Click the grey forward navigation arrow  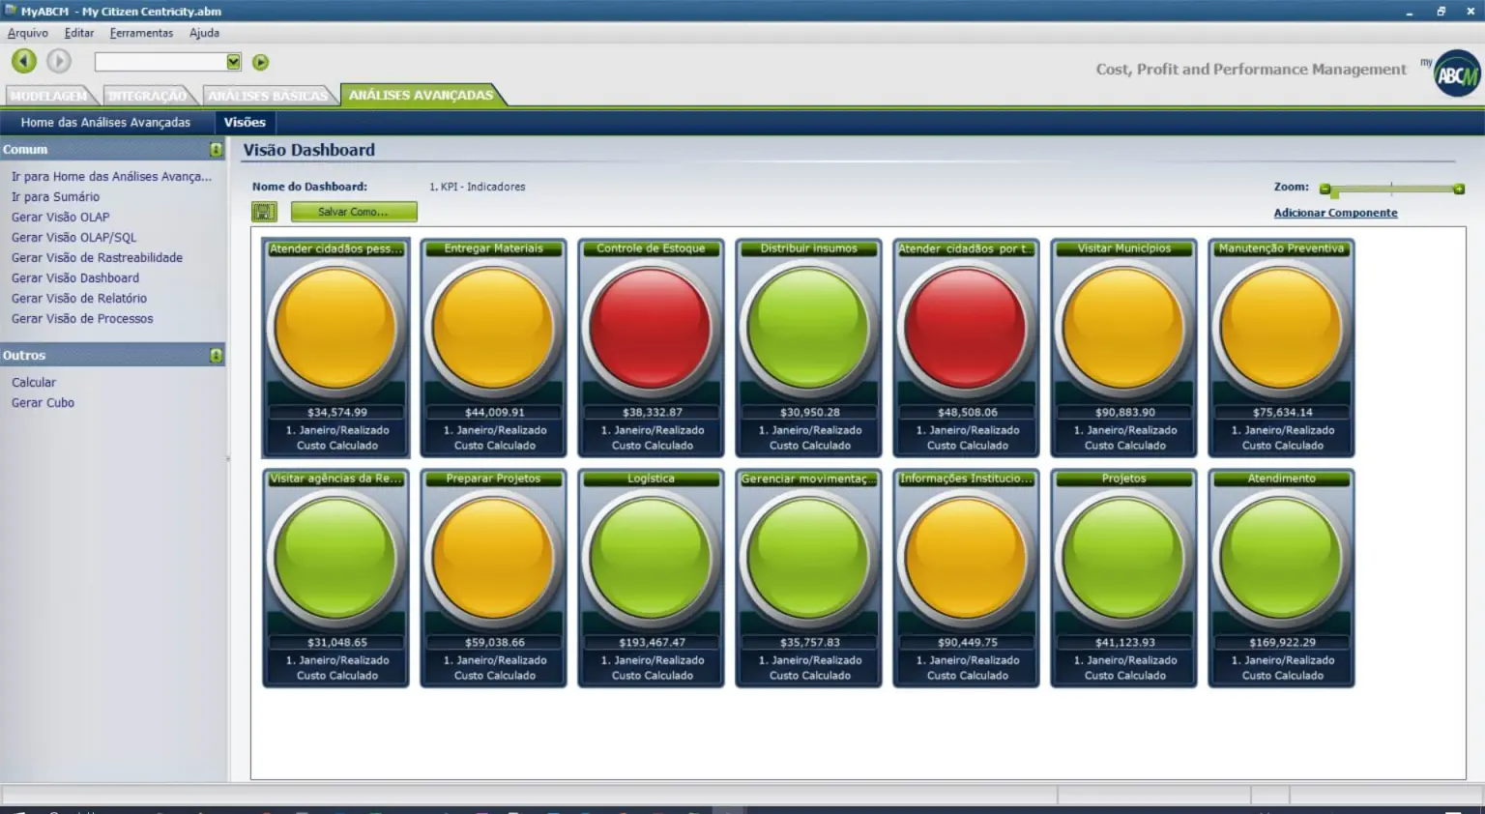coord(59,61)
